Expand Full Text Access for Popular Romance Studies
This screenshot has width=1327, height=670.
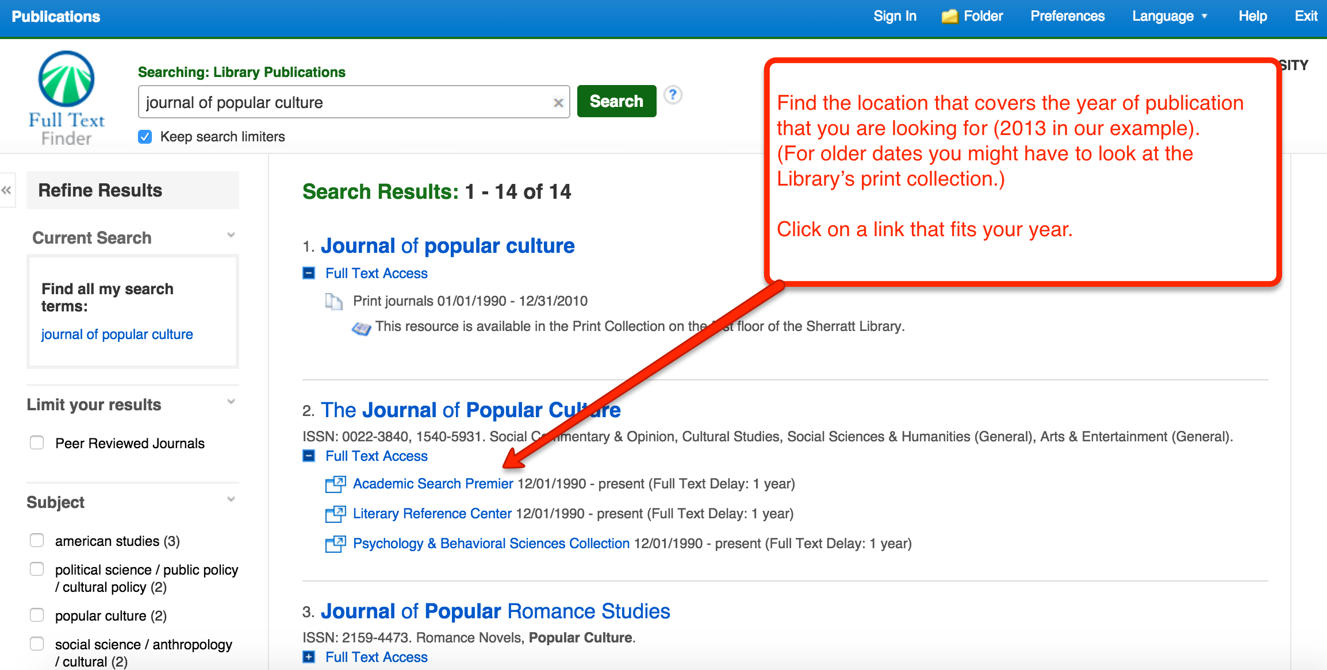(309, 657)
